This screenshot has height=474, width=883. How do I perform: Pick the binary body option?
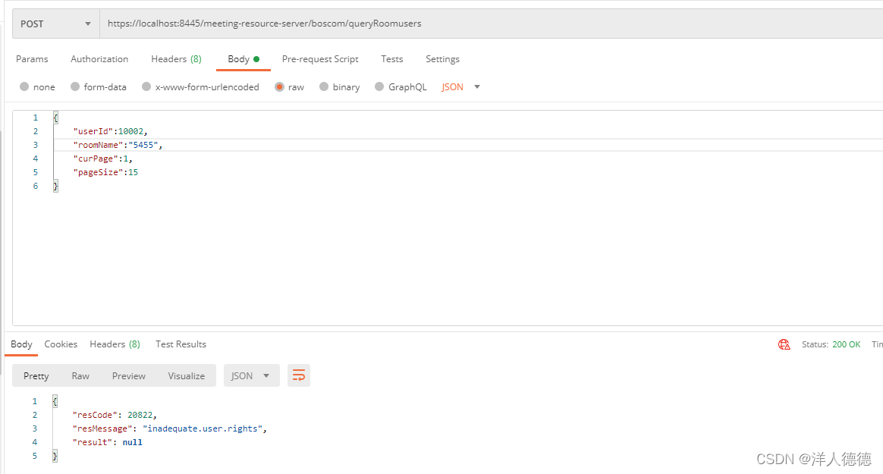pyautogui.click(x=324, y=86)
